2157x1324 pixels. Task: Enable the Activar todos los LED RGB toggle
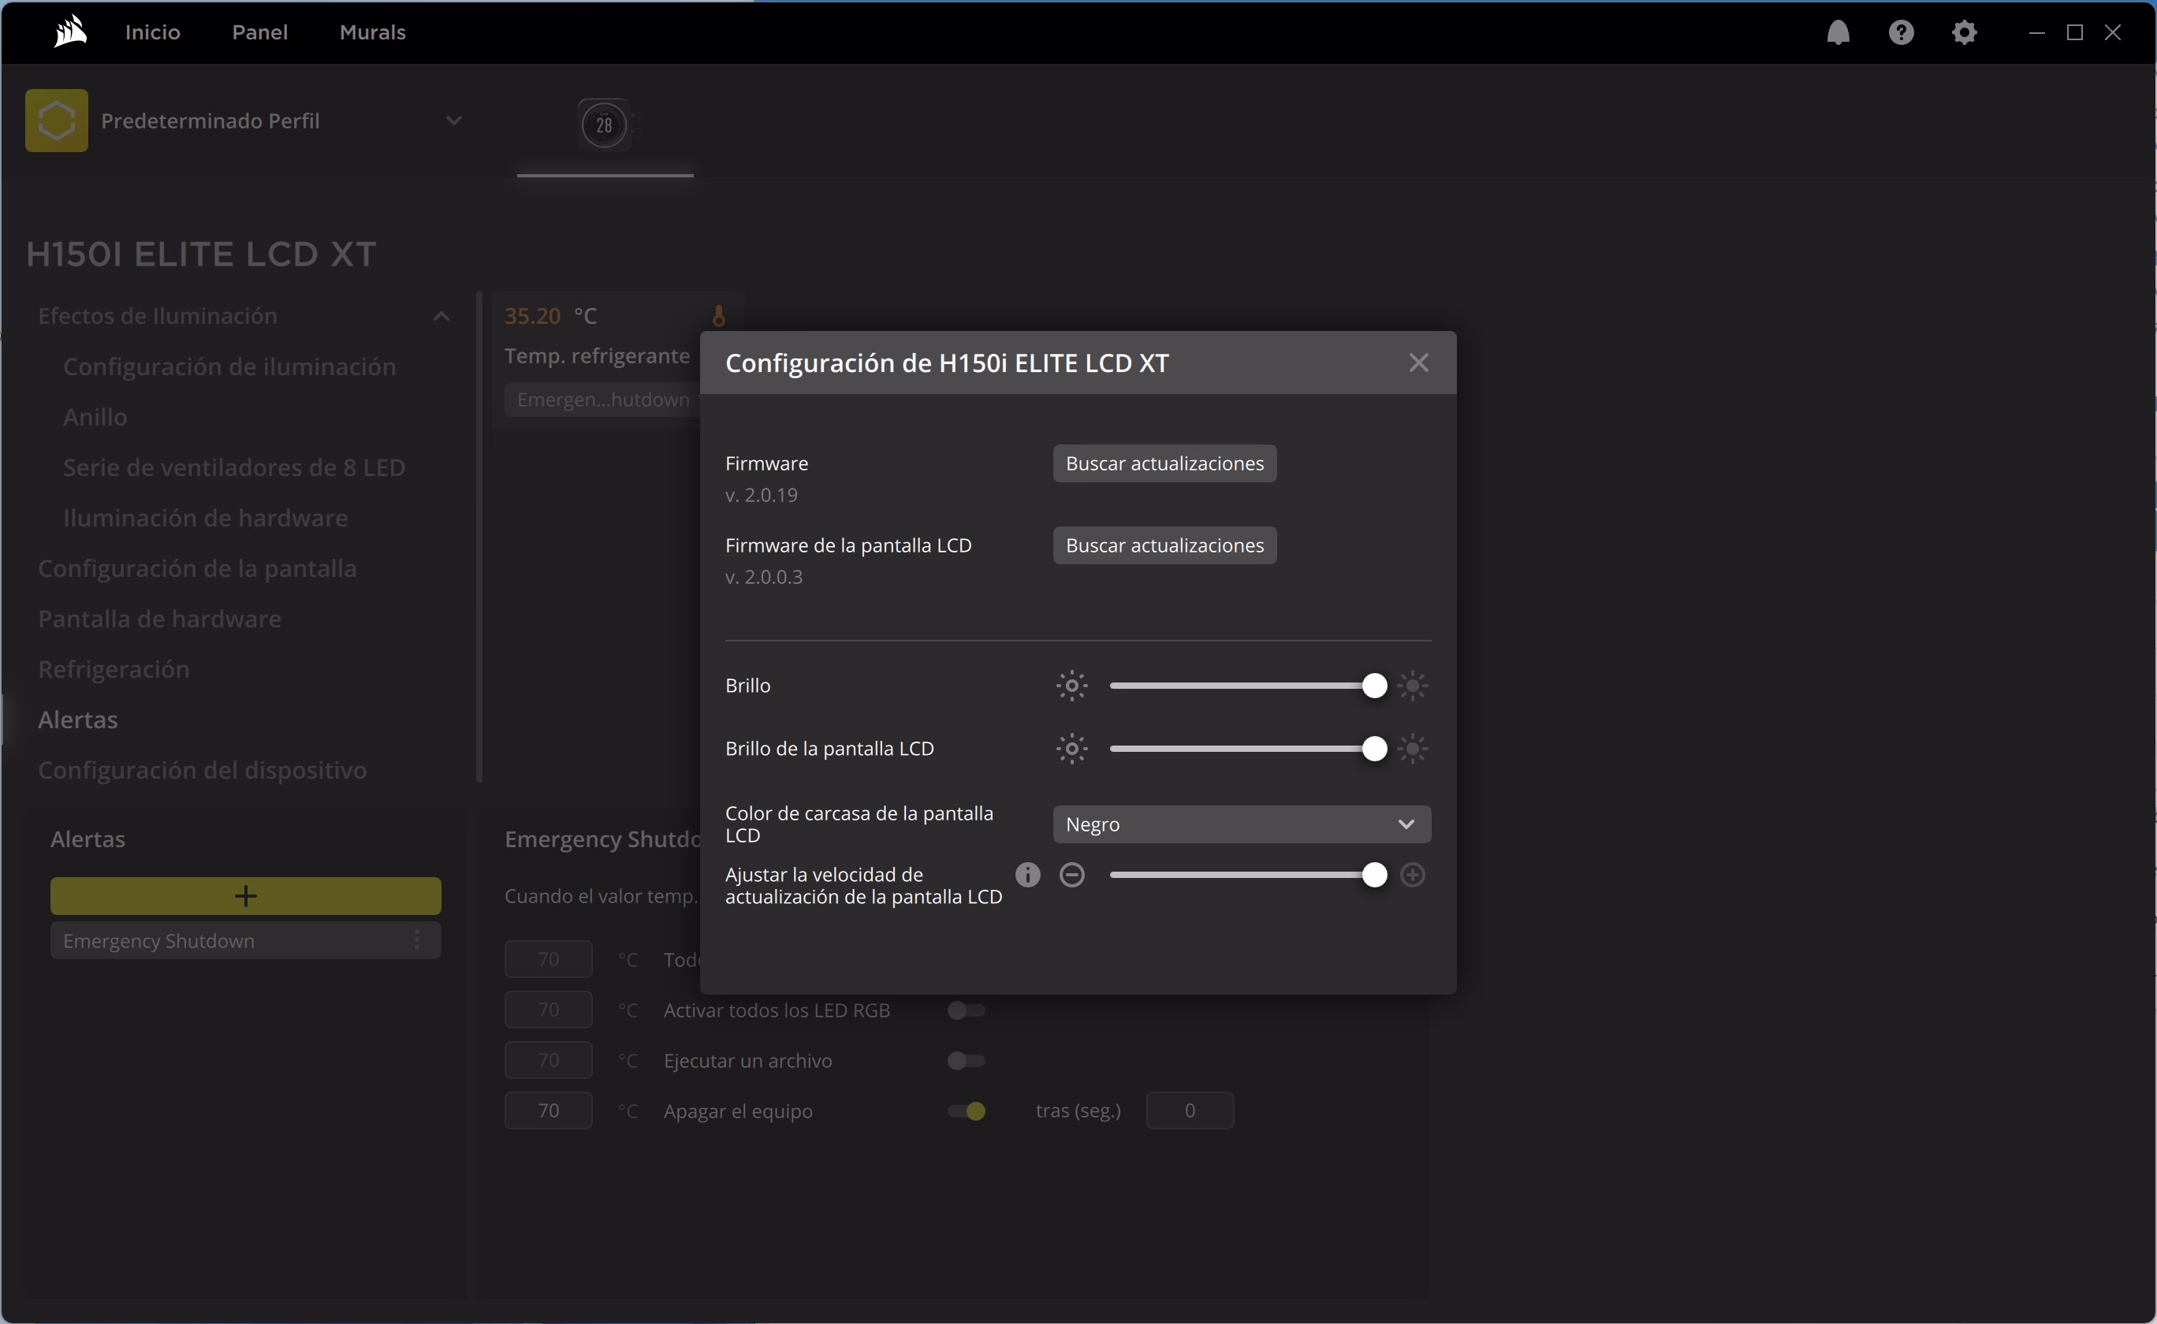(966, 1010)
